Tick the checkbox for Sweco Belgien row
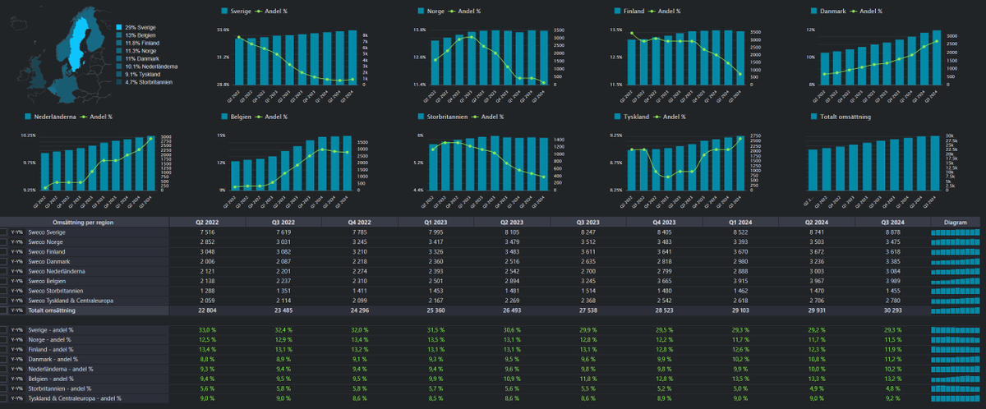986x409 pixels. point(4,282)
